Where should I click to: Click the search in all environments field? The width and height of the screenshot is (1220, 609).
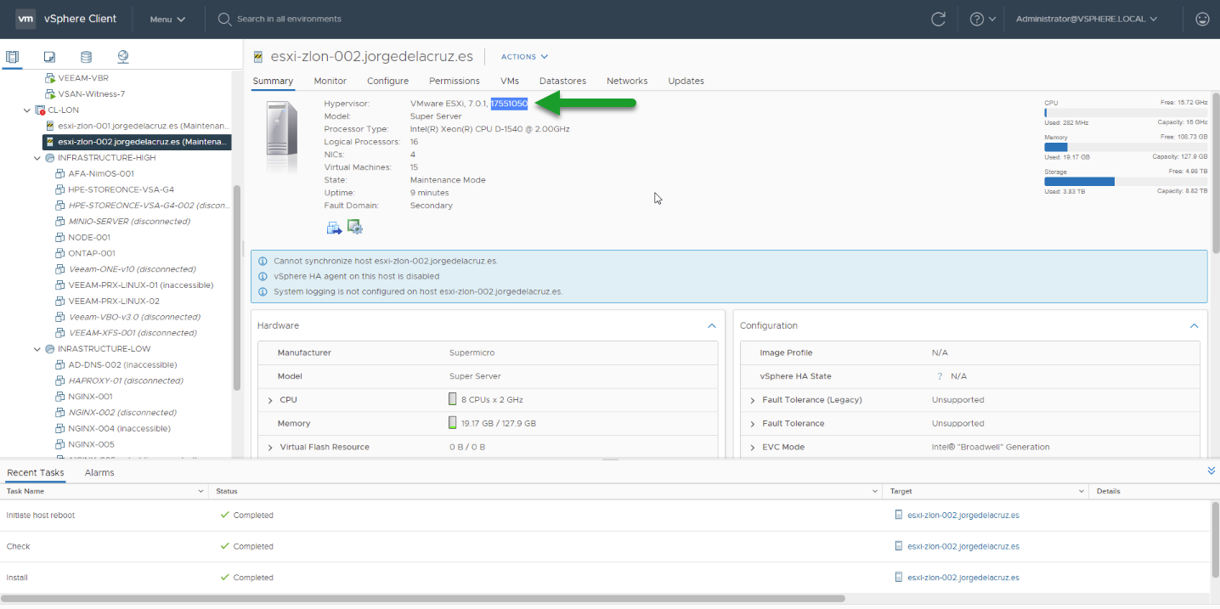[289, 19]
